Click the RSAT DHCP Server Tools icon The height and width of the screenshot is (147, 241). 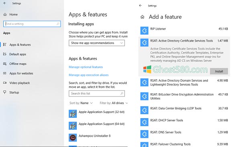(x=144, y=122)
